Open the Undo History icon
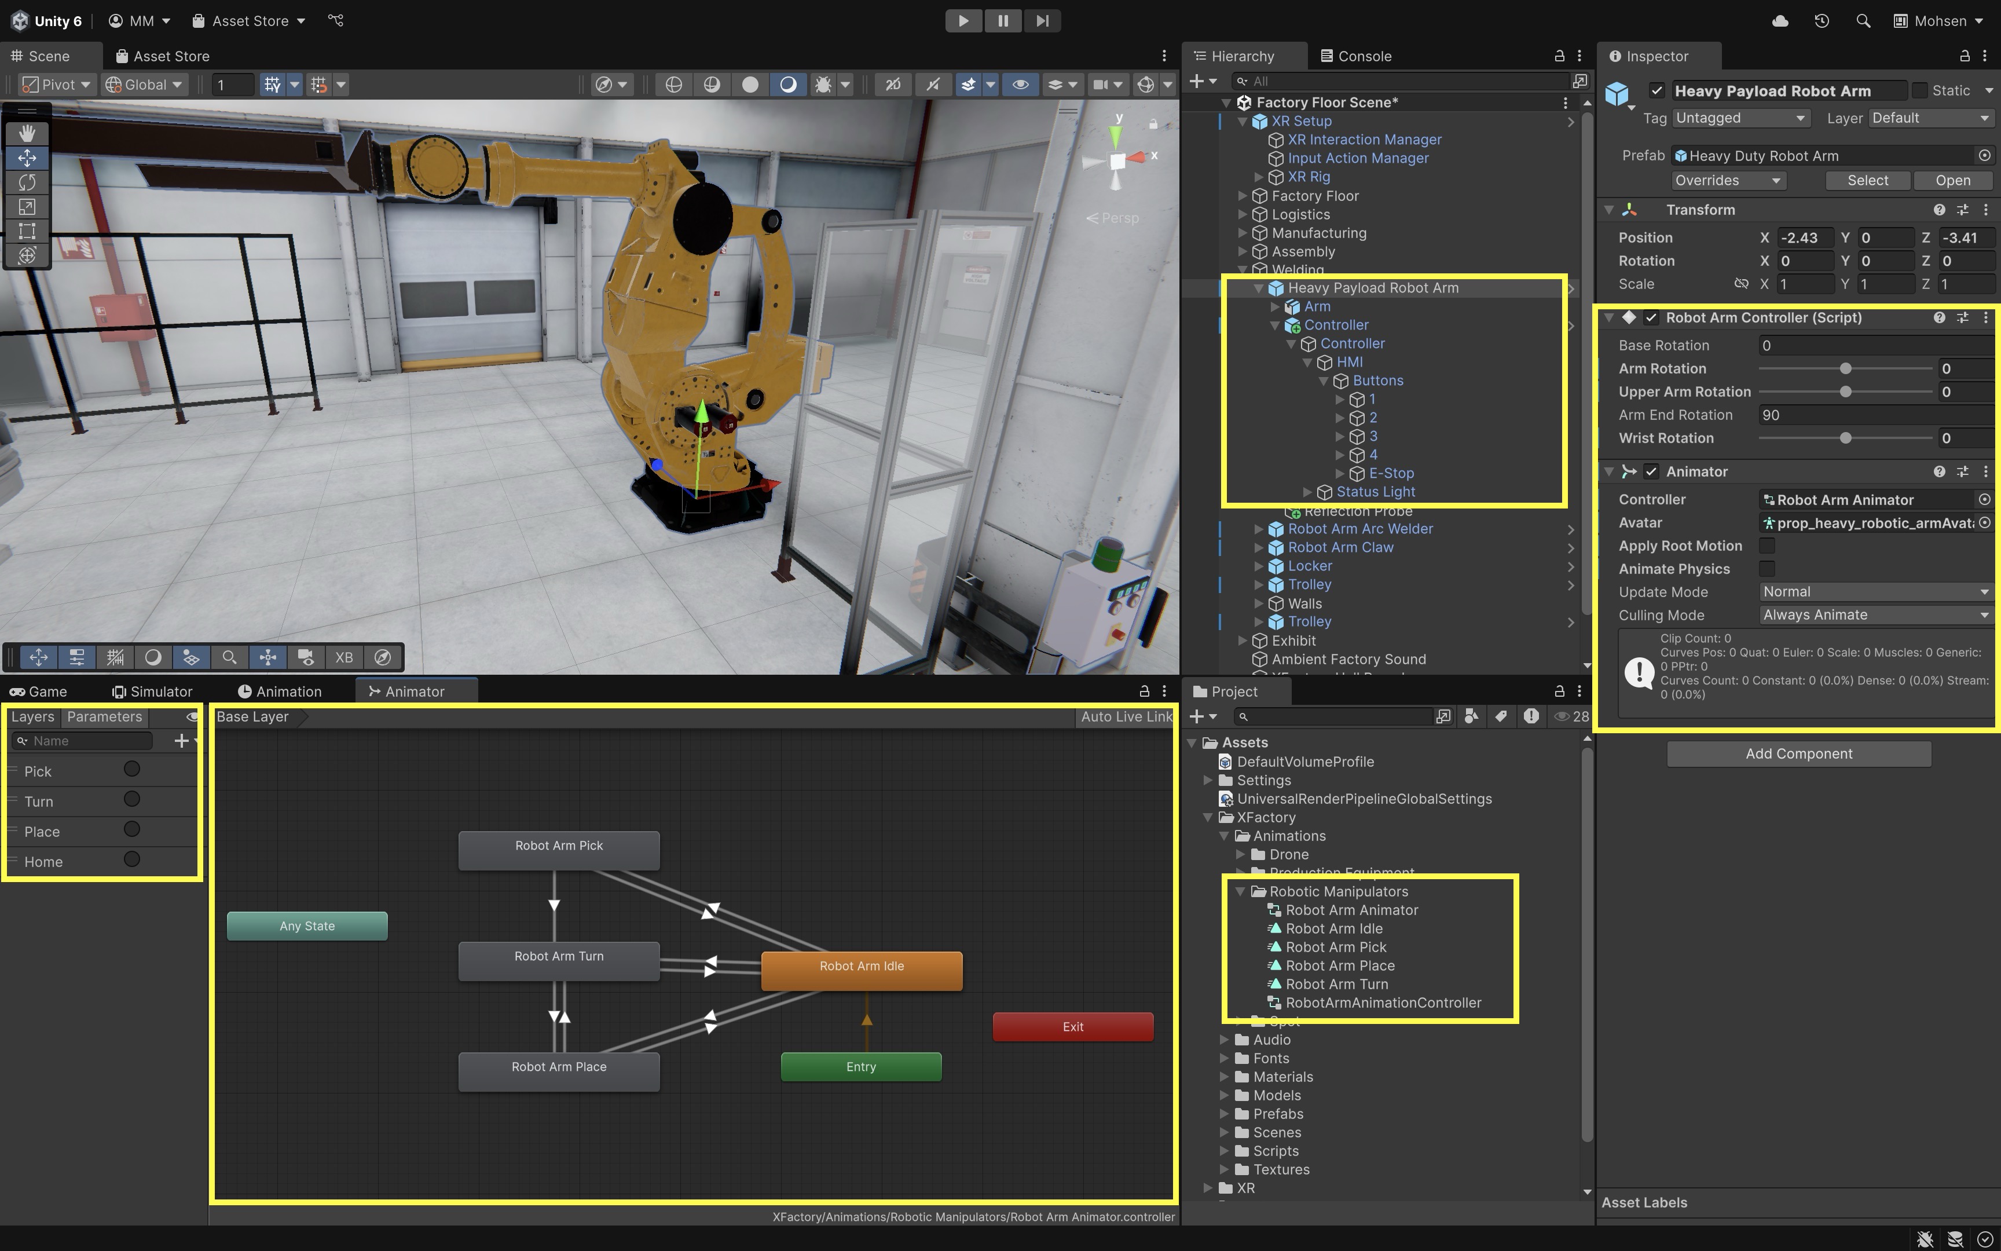 [1822, 21]
